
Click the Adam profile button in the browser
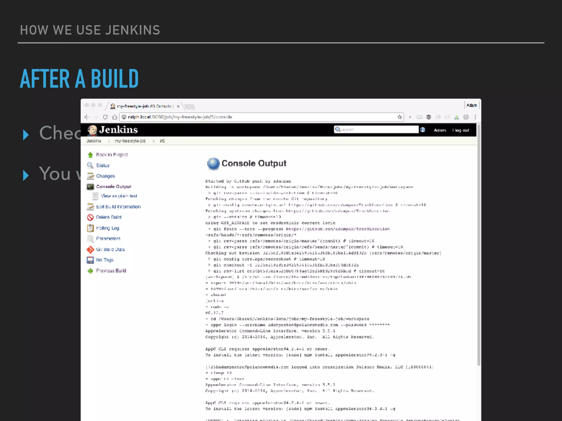(x=472, y=105)
